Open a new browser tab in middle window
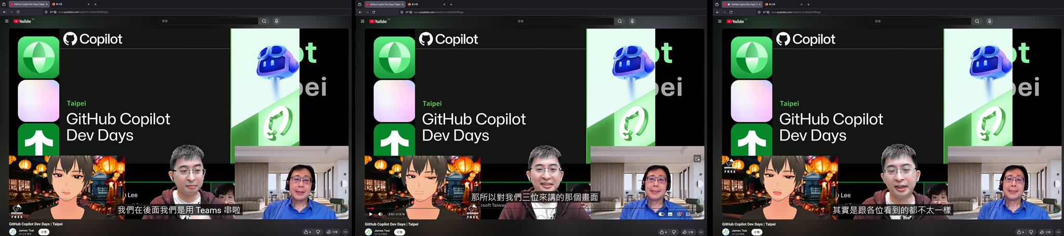The width and height of the screenshot is (1064, 236). click(x=451, y=4)
